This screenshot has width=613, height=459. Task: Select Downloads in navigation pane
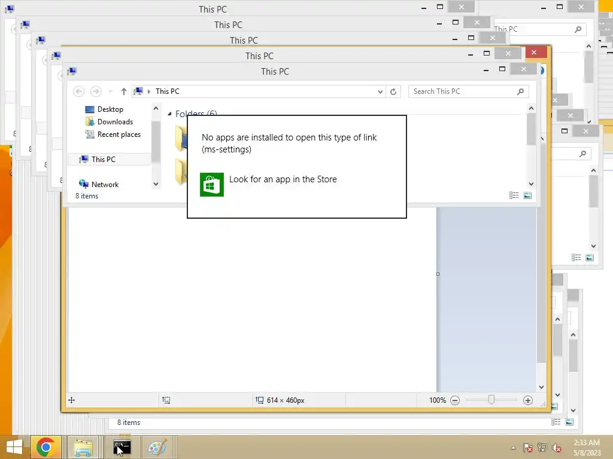114,122
